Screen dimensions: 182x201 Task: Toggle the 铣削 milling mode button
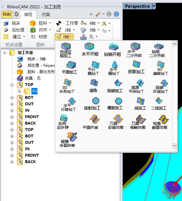pyautogui.click(x=7, y=14)
